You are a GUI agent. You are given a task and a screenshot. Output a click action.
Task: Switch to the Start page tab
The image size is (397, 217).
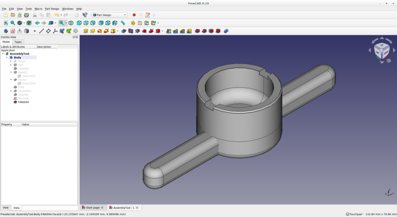pyautogui.click(x=92, y=208)
